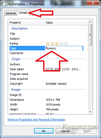This screenshot has height=138, width=101.
Task: Click the Title property row
Action: tap(46, 34)
